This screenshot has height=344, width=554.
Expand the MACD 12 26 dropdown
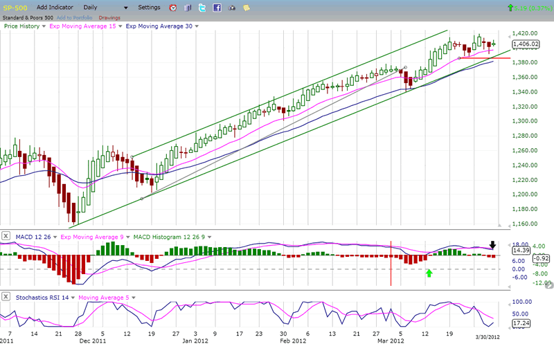(x=55, y=237)
